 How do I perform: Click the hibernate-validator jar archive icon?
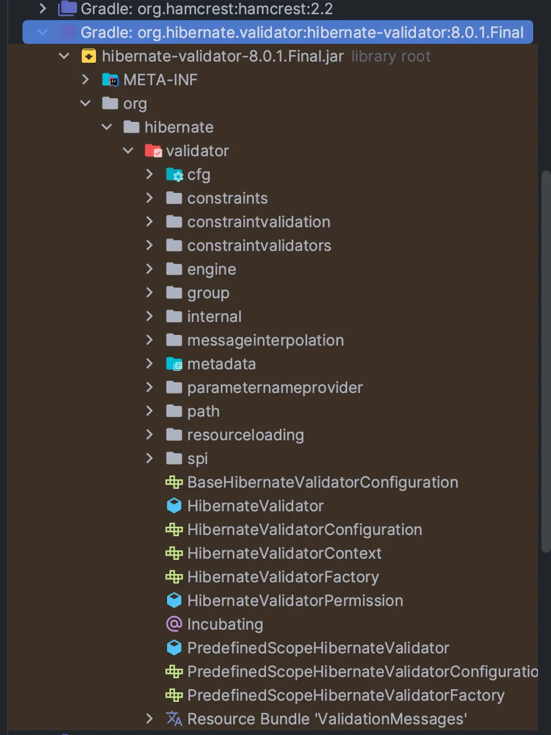pos(88,56)
